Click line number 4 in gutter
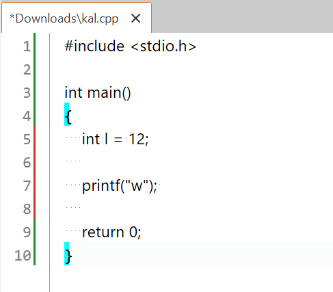 [27, 116]
